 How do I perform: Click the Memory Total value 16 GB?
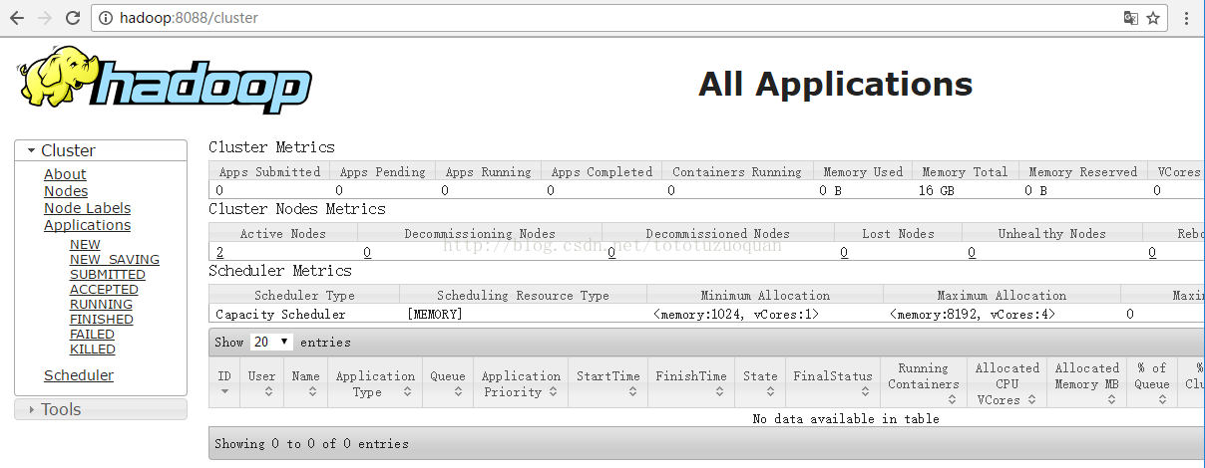click(936, 189)
